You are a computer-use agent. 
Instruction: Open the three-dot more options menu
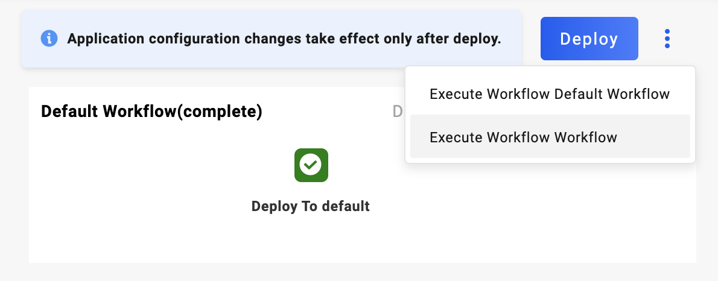point(667,39)
